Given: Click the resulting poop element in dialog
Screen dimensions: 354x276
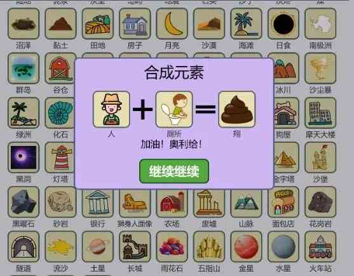Looking at the screenshot, I should [237, 109].
